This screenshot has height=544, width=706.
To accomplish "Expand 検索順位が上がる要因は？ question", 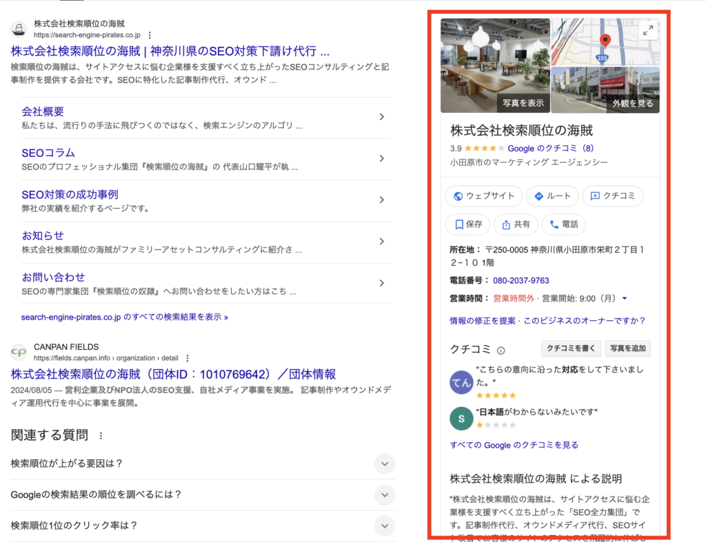I will [x=385, y=463].
